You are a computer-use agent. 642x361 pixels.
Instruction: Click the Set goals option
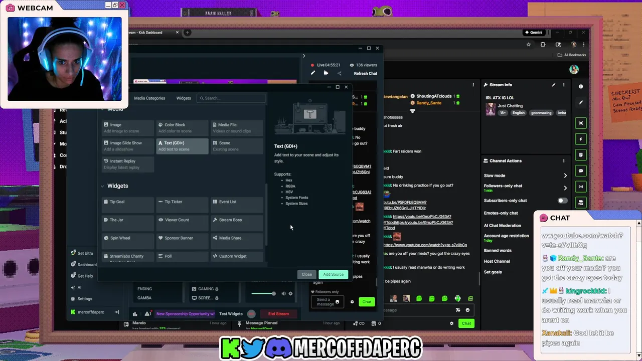coord(493,272)
